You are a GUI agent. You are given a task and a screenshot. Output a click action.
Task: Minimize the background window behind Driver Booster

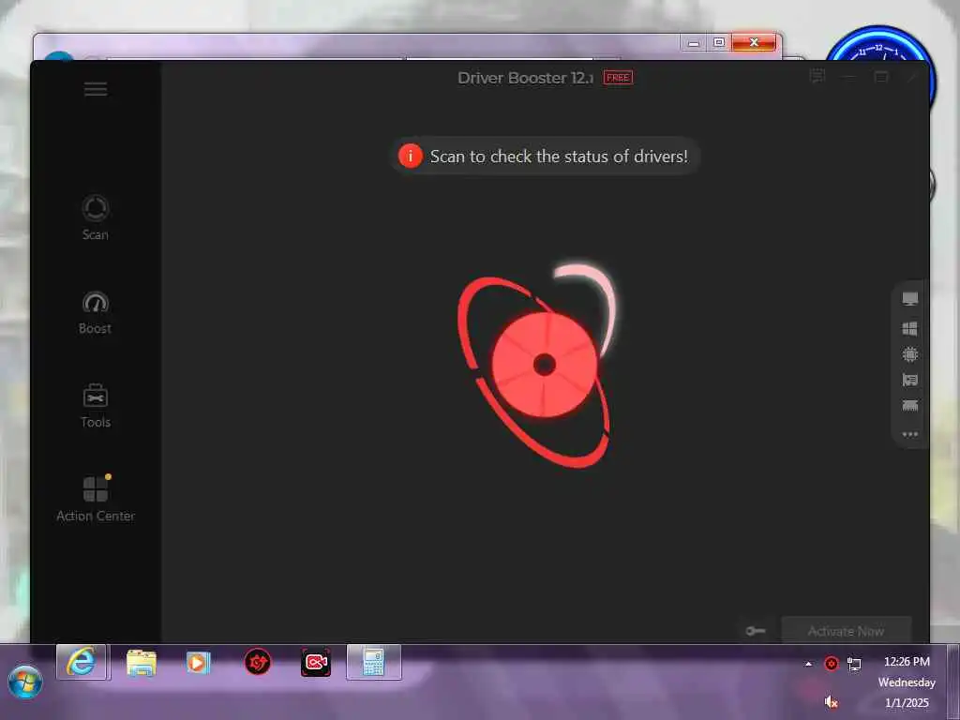coord(693,43)
